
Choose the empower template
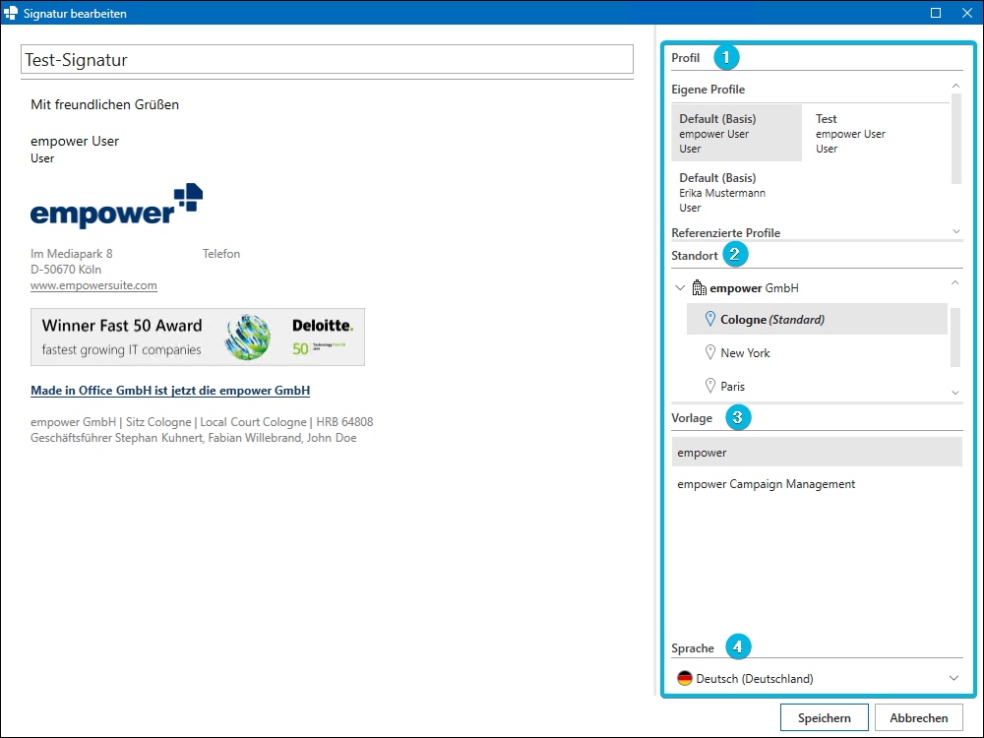[817, 452]
